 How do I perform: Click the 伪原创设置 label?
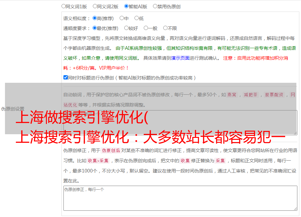pos(13,109)
